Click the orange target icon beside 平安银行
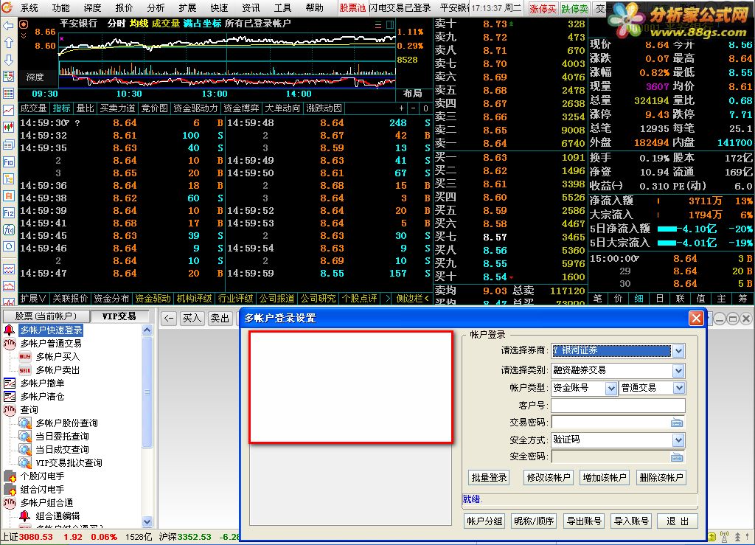755x545 pixels. click(24, 24)
